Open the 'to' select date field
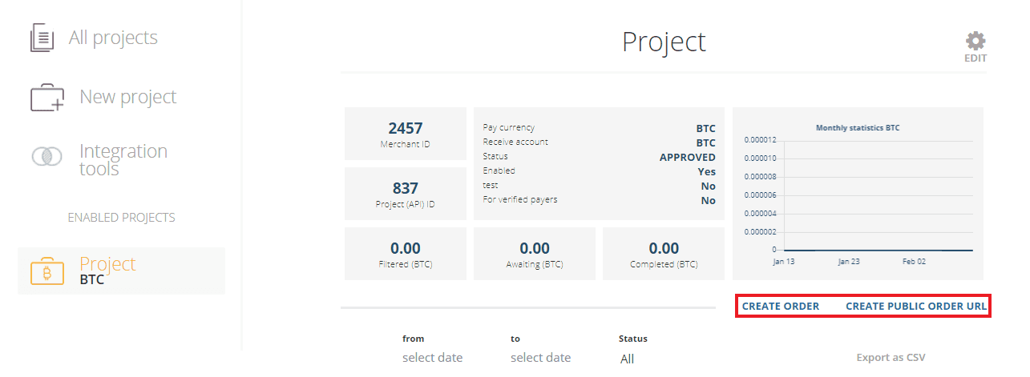This screenshot has height=377, width=1030. coord(541,358)
